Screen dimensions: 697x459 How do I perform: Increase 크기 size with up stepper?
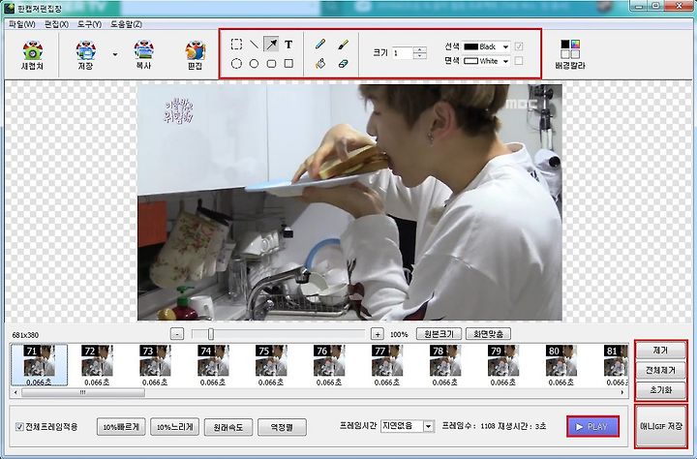[x=419, y=49]
